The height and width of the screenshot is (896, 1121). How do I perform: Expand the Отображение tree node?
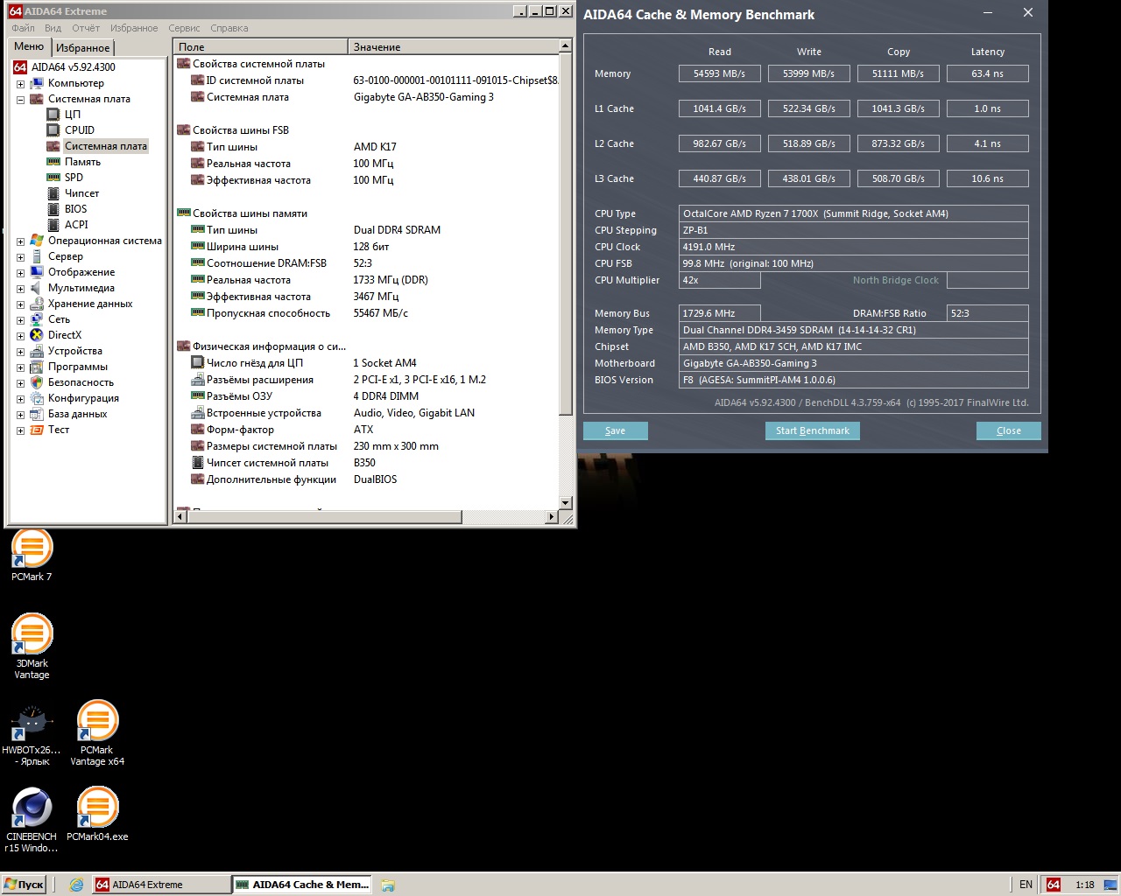tap(20, 273)
